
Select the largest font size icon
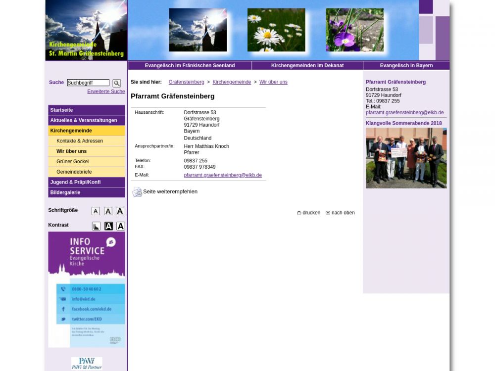point(120,211)
